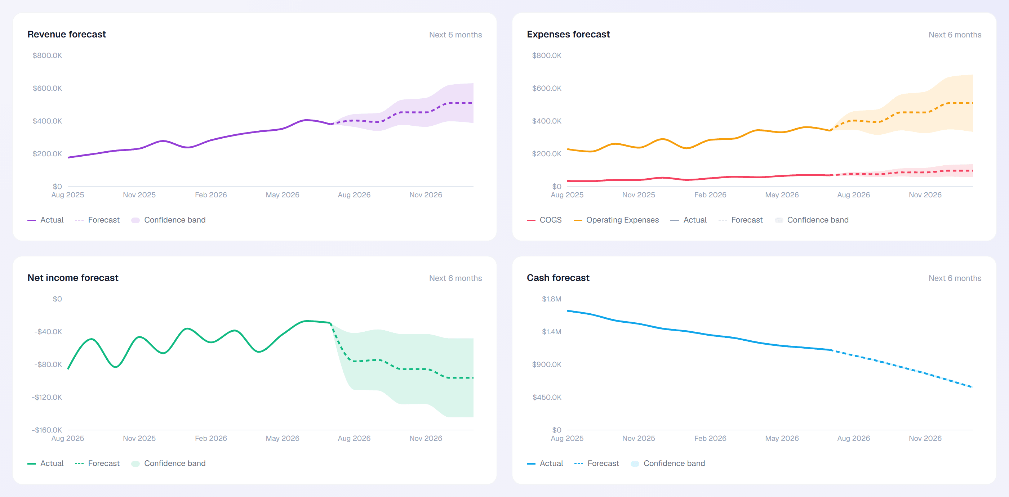The height and width of the screenshot is (497, 1009).
Task: Toggle Confidence band in Cash forecast legend
Action: point(668,464)
